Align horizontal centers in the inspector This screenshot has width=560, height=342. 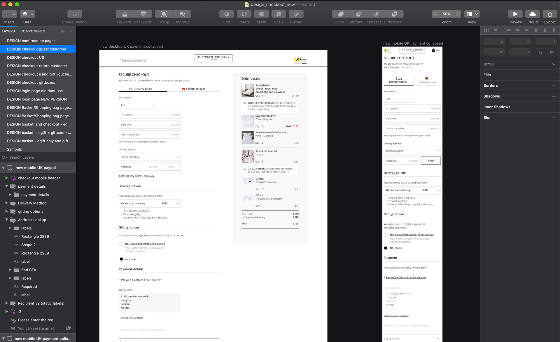pos(518,30)
